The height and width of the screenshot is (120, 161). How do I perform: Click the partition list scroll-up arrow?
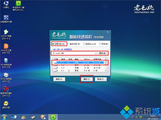click(x=106, y=59)
